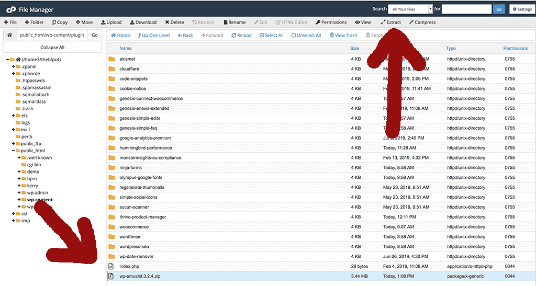This screenshot has height=286, width=536.
Task: Open the 'All Your Files' search dropdown
Action: click(410, 9)
